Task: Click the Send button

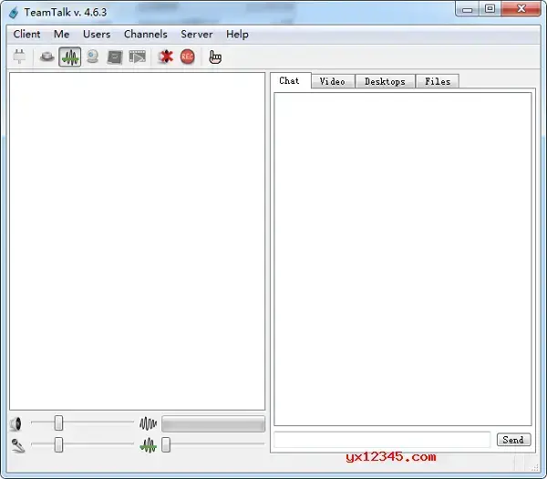Action: pos(513,440)
